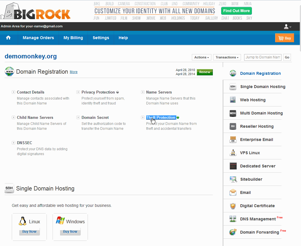Image resolution: width=301 pixels, height=246 pixels.
Task: Click the DNS Management icon
Action: point(233,219)
